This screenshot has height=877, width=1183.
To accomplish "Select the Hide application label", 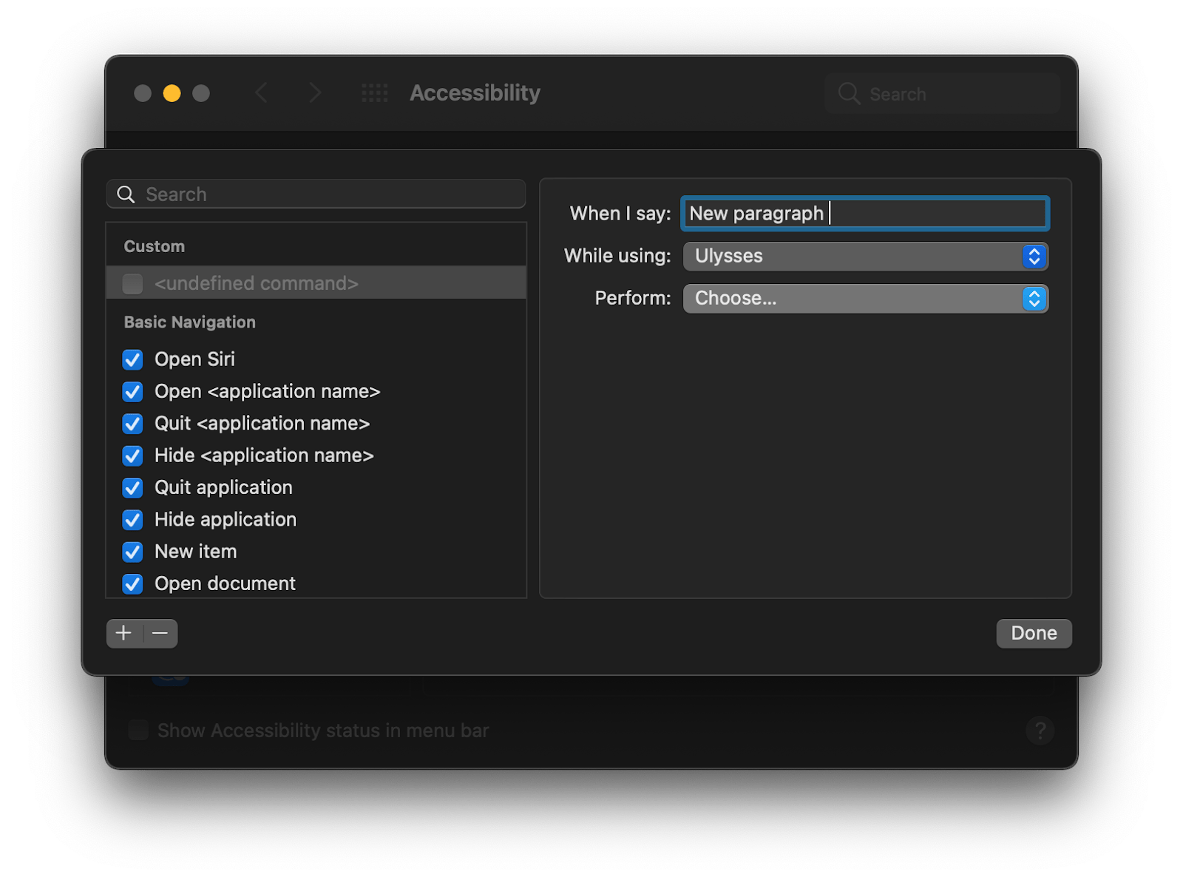I will pos(226,520).
